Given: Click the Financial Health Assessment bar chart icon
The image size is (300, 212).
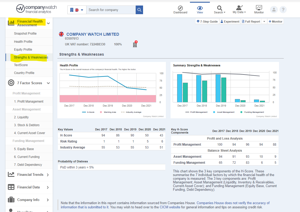Looking at the screenshot, I should click(11, 23).
